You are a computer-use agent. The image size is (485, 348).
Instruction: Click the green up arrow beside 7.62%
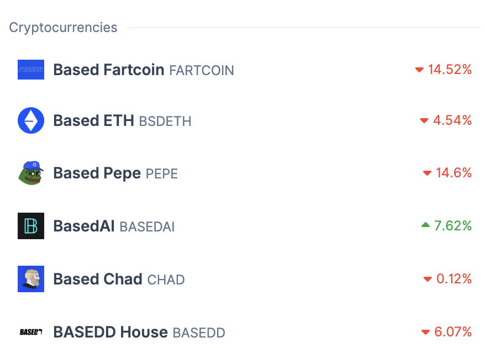coord(425,225)
